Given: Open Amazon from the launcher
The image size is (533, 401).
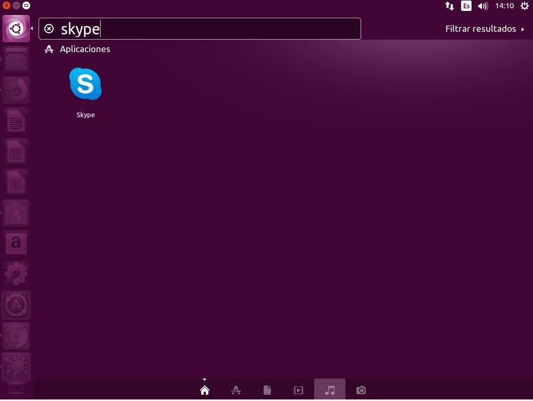Looking at the screenshot, I should tap(16, 243).
